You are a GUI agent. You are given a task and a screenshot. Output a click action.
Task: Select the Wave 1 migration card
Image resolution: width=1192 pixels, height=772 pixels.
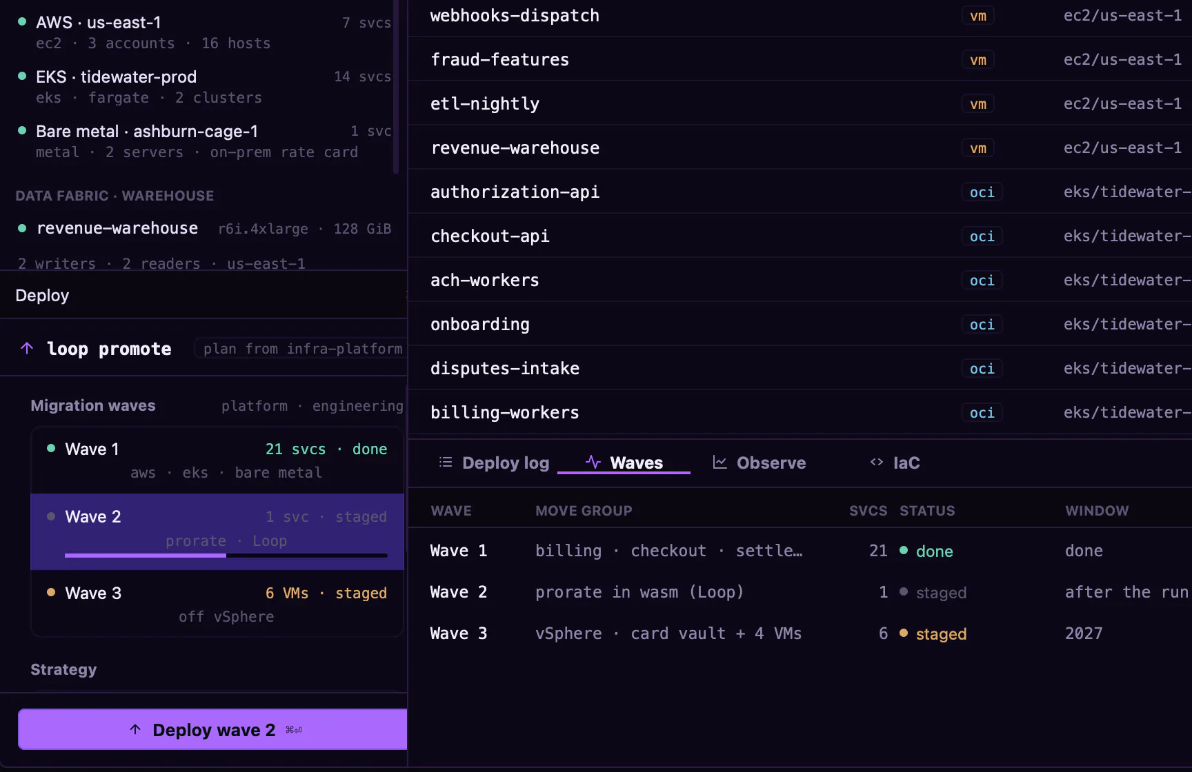[x=217, y=460]
